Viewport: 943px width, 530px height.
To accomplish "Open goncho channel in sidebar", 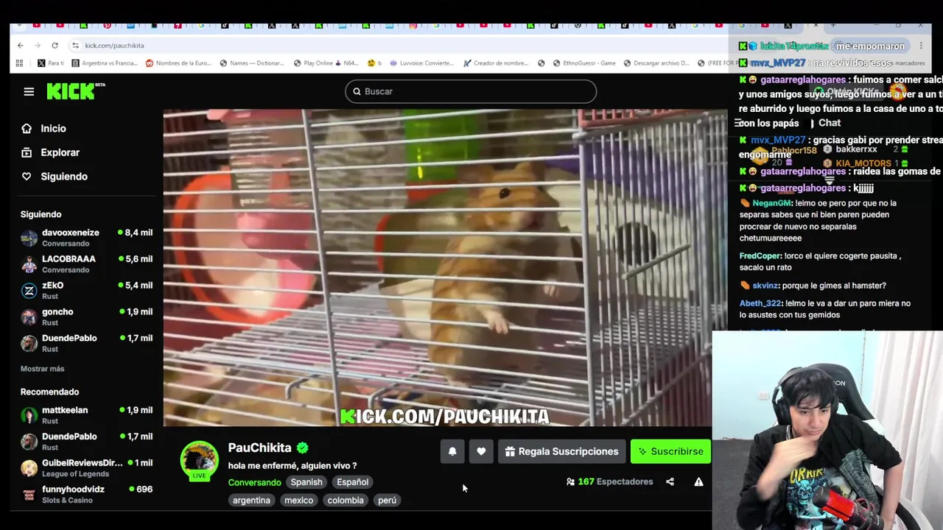I will pos(86,317).
